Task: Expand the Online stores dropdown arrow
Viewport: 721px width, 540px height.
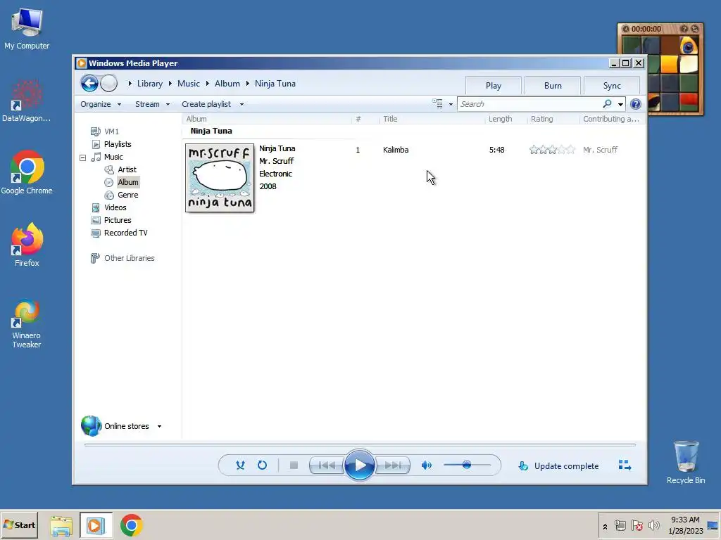Action: 159,426
